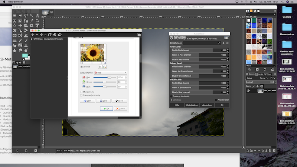Toggle the Ansicht teilen checkbox
The height and width of the screenshot is (167, 297).
pos(216,99)
